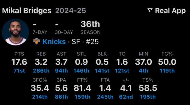Click the Mikal Bridges name heading
The width and height of the screenshot is (190, 105).
pos(27,11)
